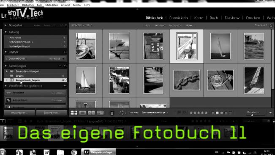Select the chain links photo thumbnail

coord(187,80)
